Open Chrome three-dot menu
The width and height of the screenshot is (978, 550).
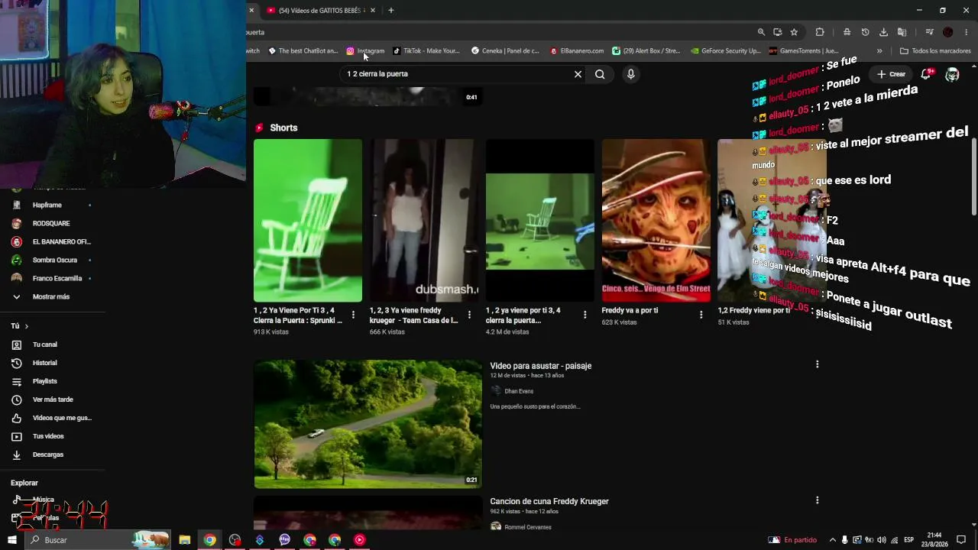click(x=967, y=32)
